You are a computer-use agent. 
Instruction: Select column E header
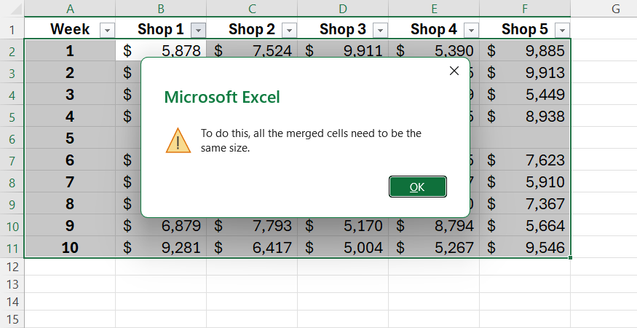tap(434, 9)
